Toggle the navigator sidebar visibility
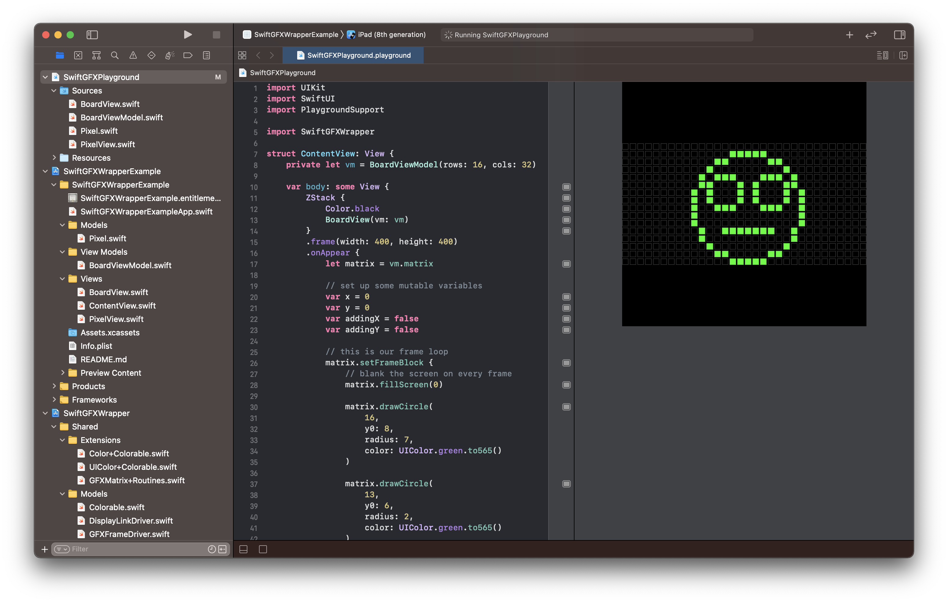The width and height of the screenshot is (948, 603). [x=92, y=35]
